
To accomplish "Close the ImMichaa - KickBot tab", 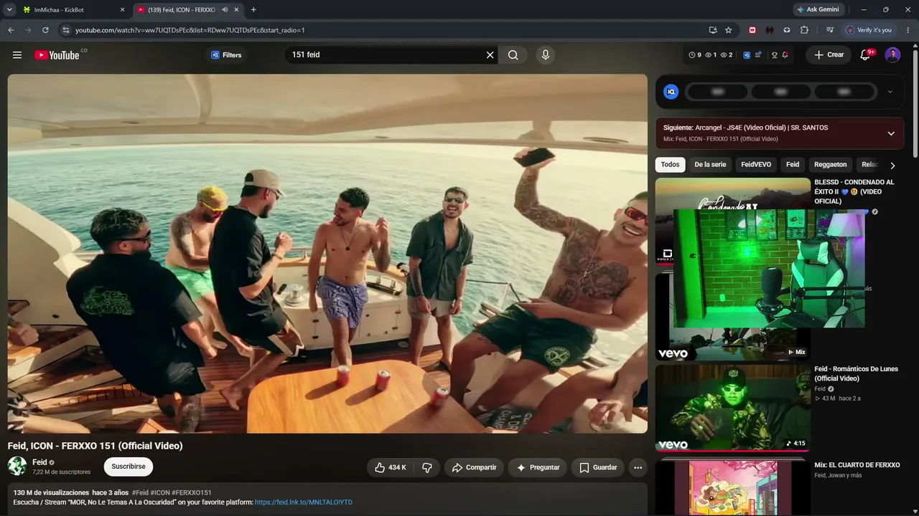I will 122,10.
